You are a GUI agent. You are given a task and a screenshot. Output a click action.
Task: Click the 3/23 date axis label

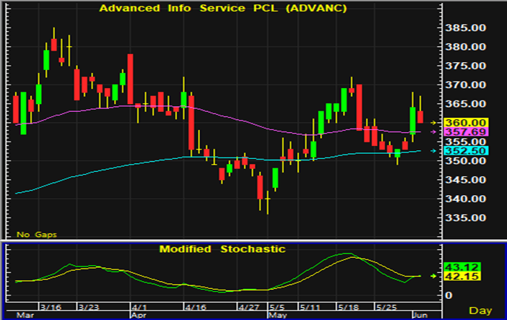(89, 307)
